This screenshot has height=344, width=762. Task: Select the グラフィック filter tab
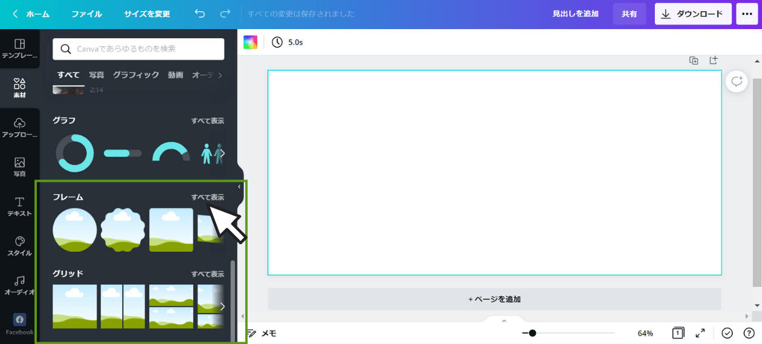click(136, 75)
